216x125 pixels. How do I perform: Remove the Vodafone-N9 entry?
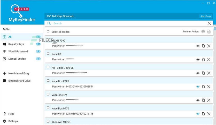click(x=209, y=100)
